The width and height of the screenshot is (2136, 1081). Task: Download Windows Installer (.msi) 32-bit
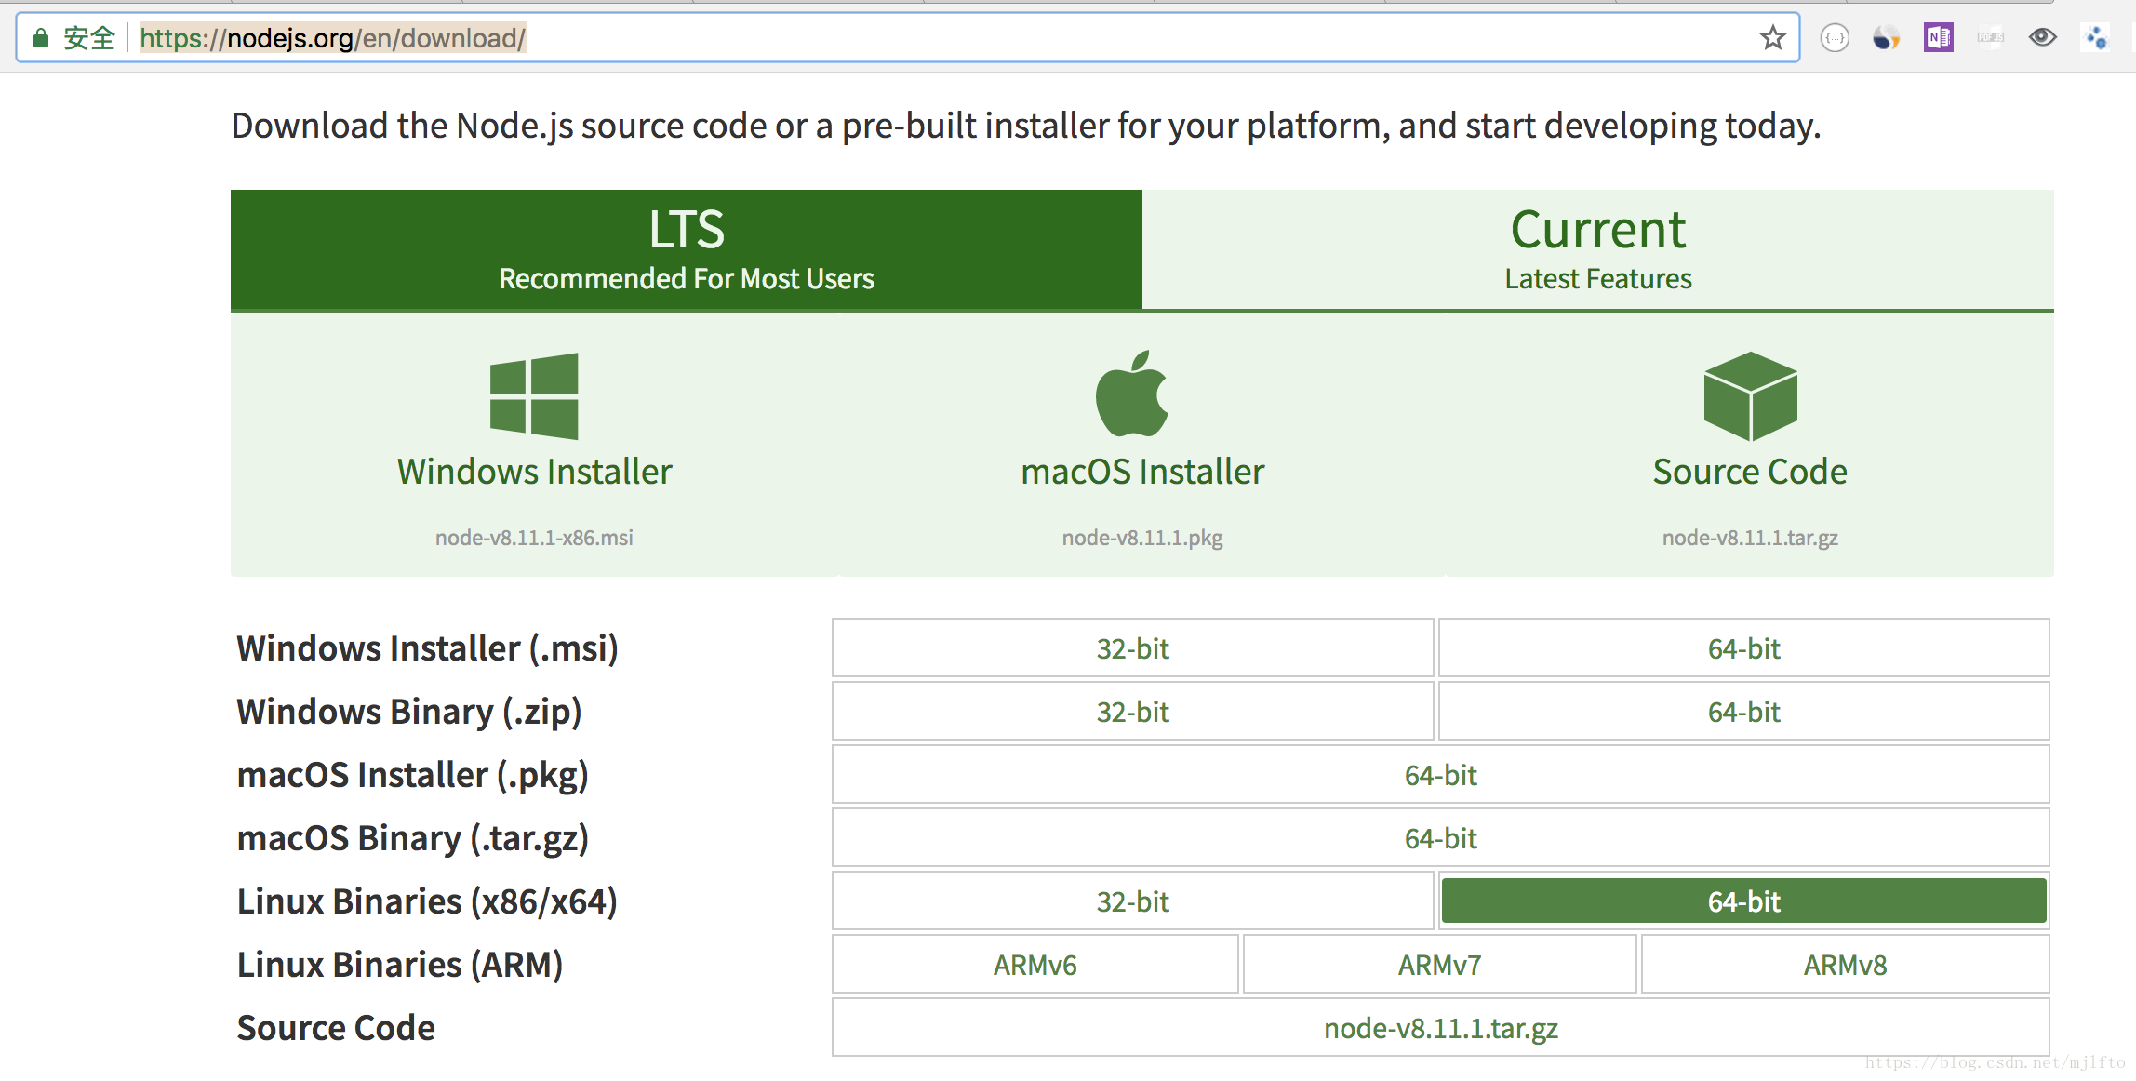(1132, 648)
